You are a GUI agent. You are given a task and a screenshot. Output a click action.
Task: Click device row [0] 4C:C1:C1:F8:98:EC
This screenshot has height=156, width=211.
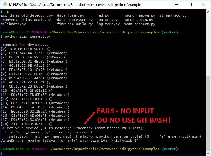click(x=26, y=49)
